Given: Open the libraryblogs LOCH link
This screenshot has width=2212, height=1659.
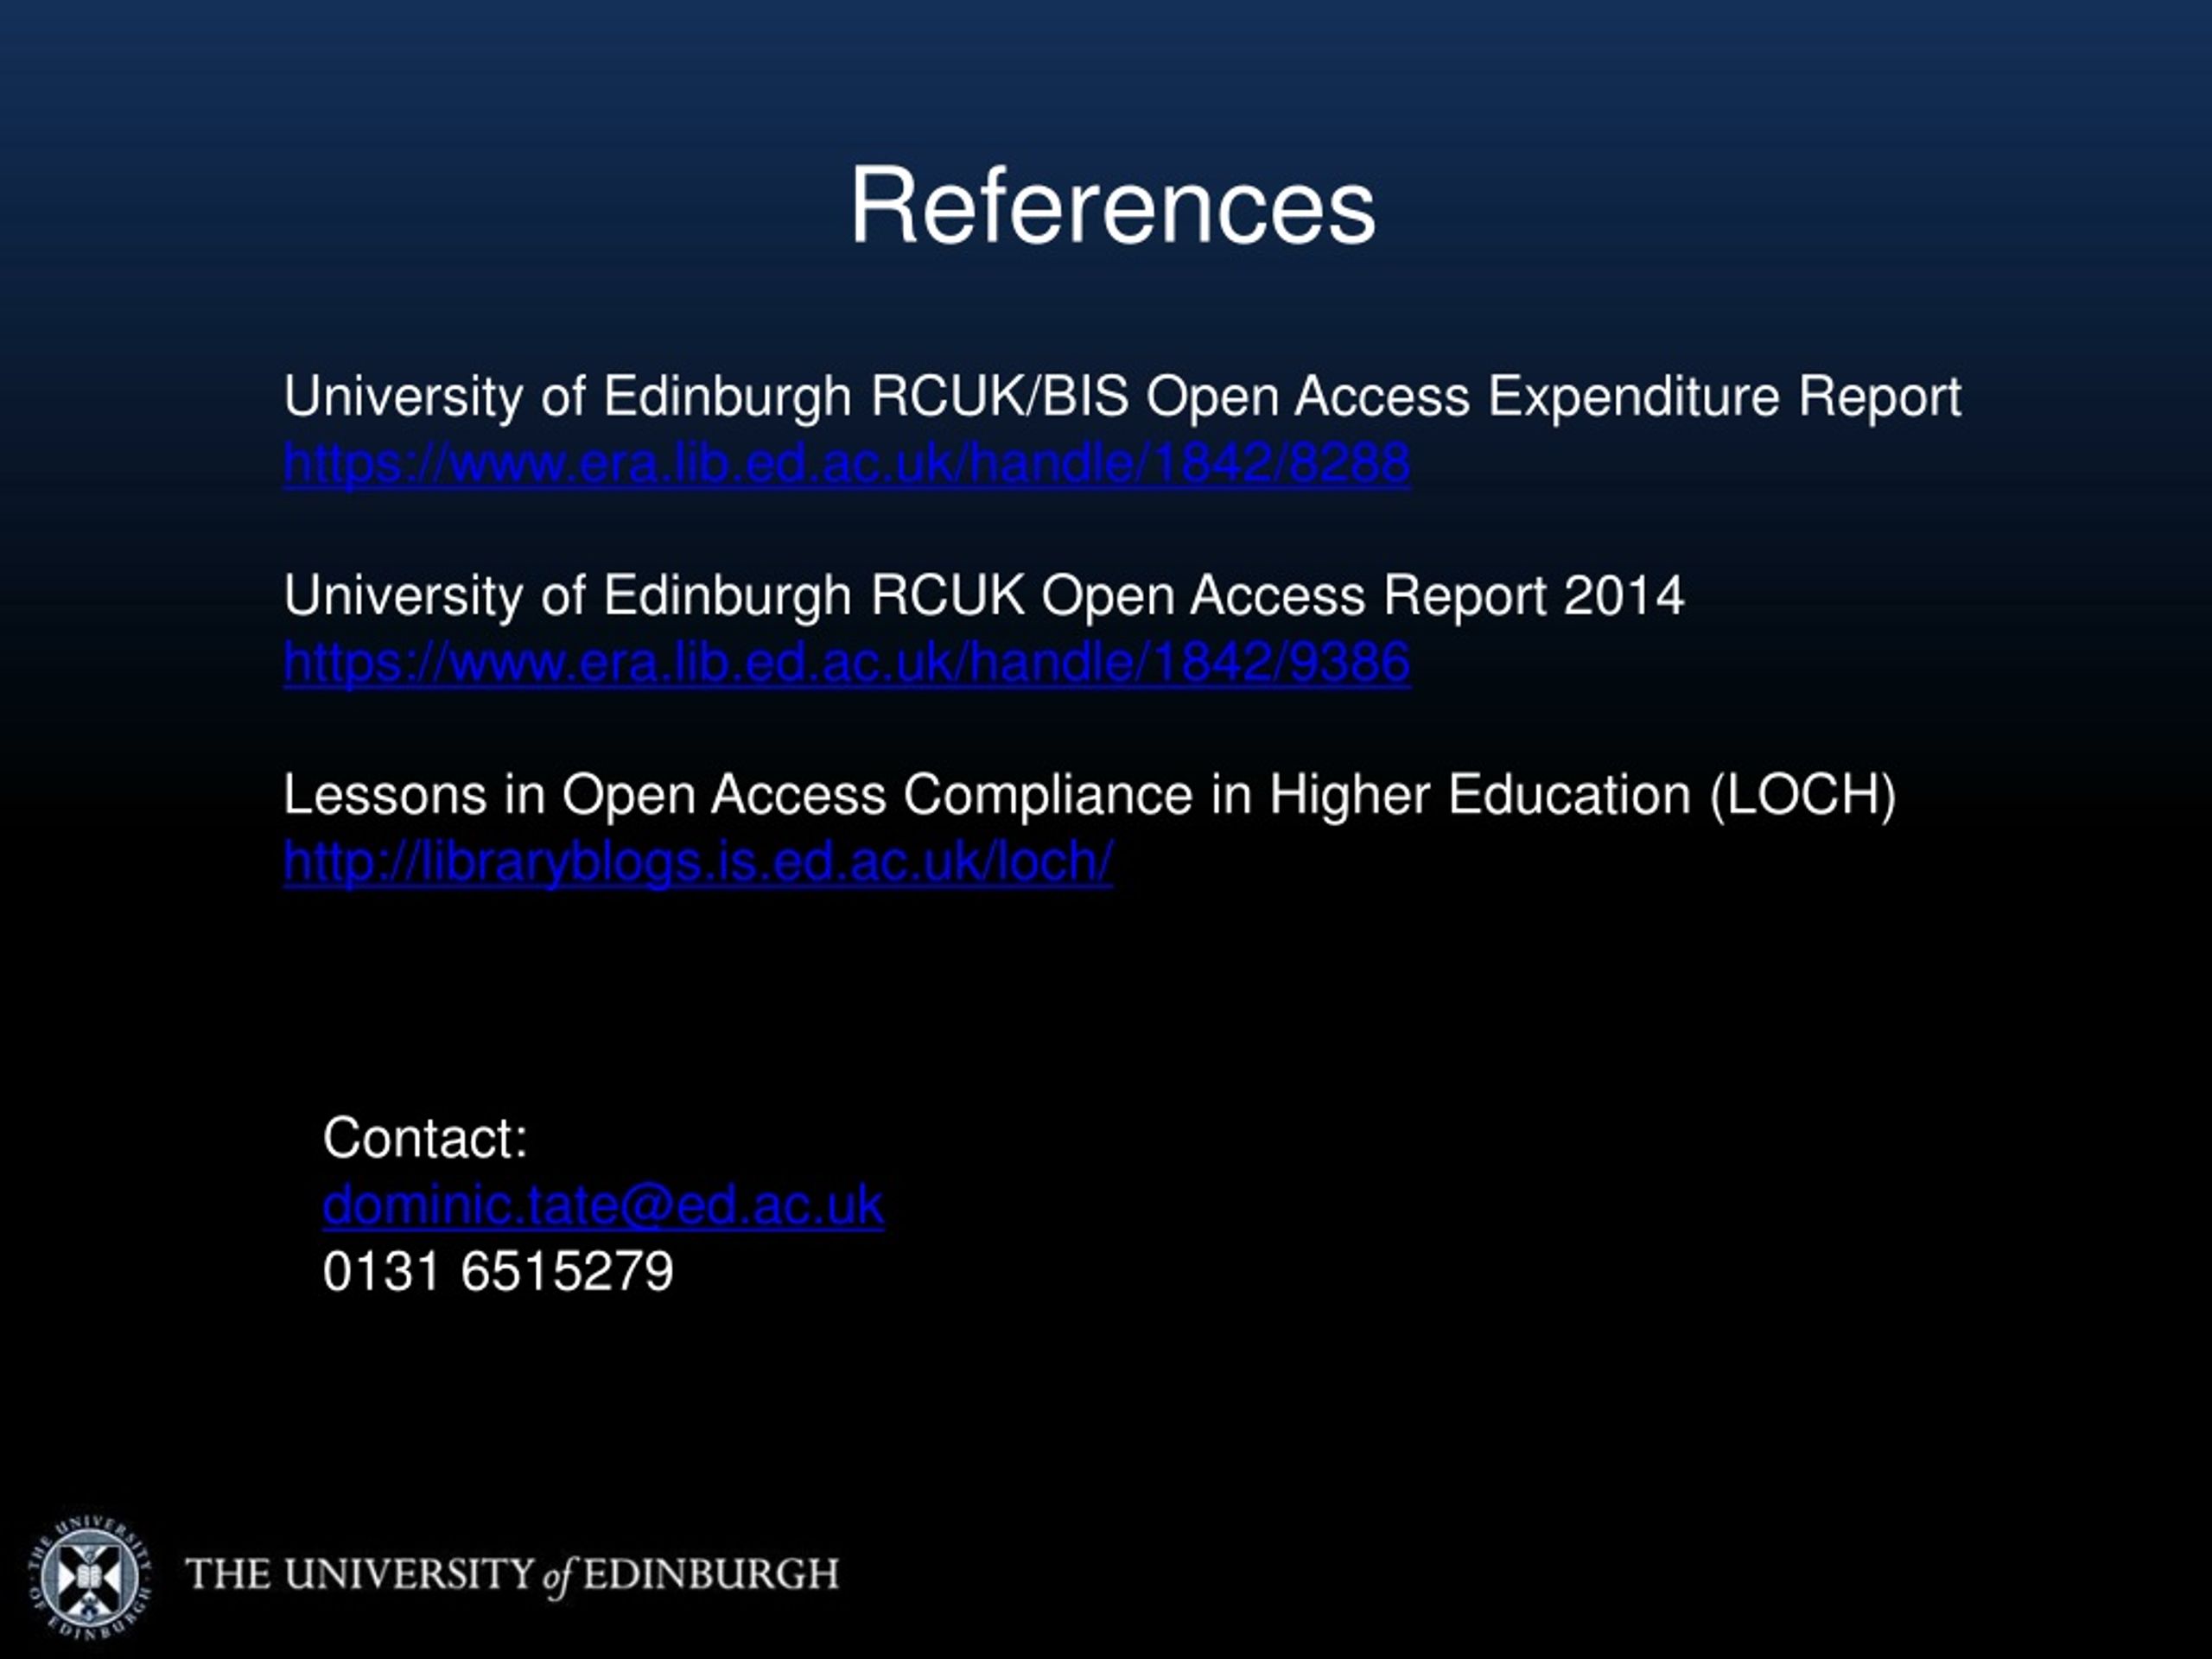Looking at the screenshot, I should point(698,862).
